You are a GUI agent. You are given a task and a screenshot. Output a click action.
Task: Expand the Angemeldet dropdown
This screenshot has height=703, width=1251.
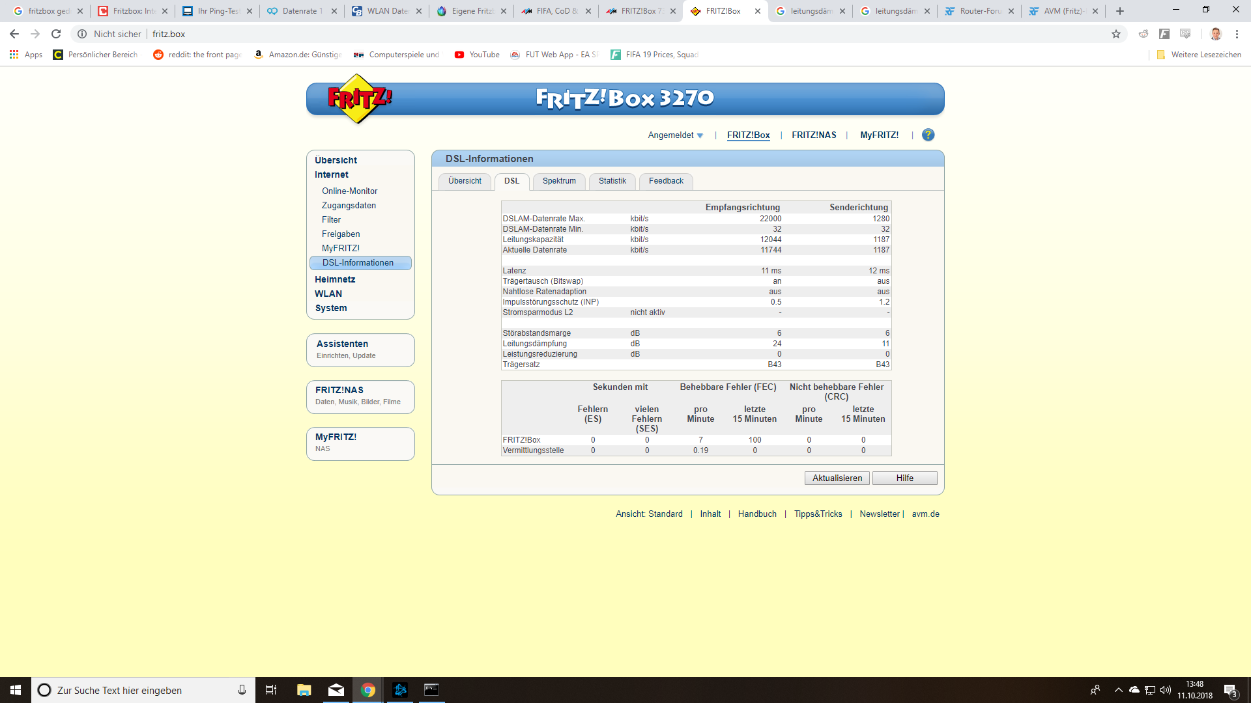(x=675, y=135)
